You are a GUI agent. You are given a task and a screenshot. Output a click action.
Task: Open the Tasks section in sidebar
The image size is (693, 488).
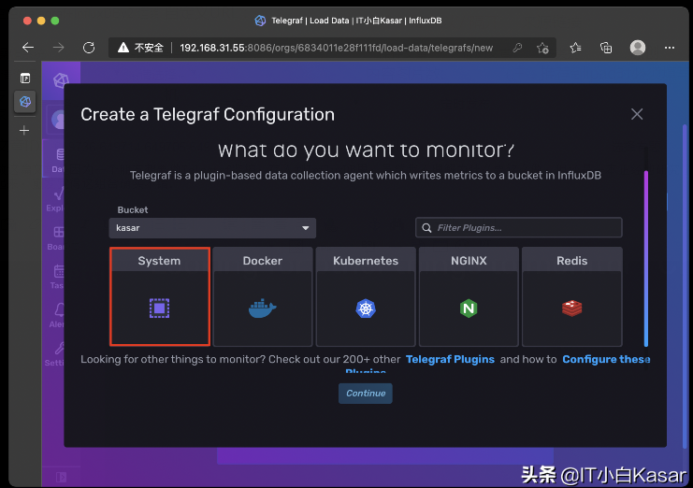tap(57, 277)
